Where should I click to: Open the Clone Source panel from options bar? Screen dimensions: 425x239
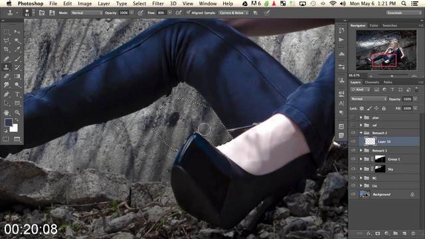(52, 13)
